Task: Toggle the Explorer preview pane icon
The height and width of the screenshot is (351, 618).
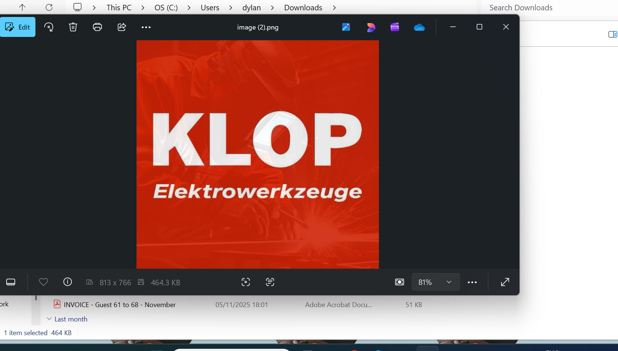Action: click(x=612, y=34)
